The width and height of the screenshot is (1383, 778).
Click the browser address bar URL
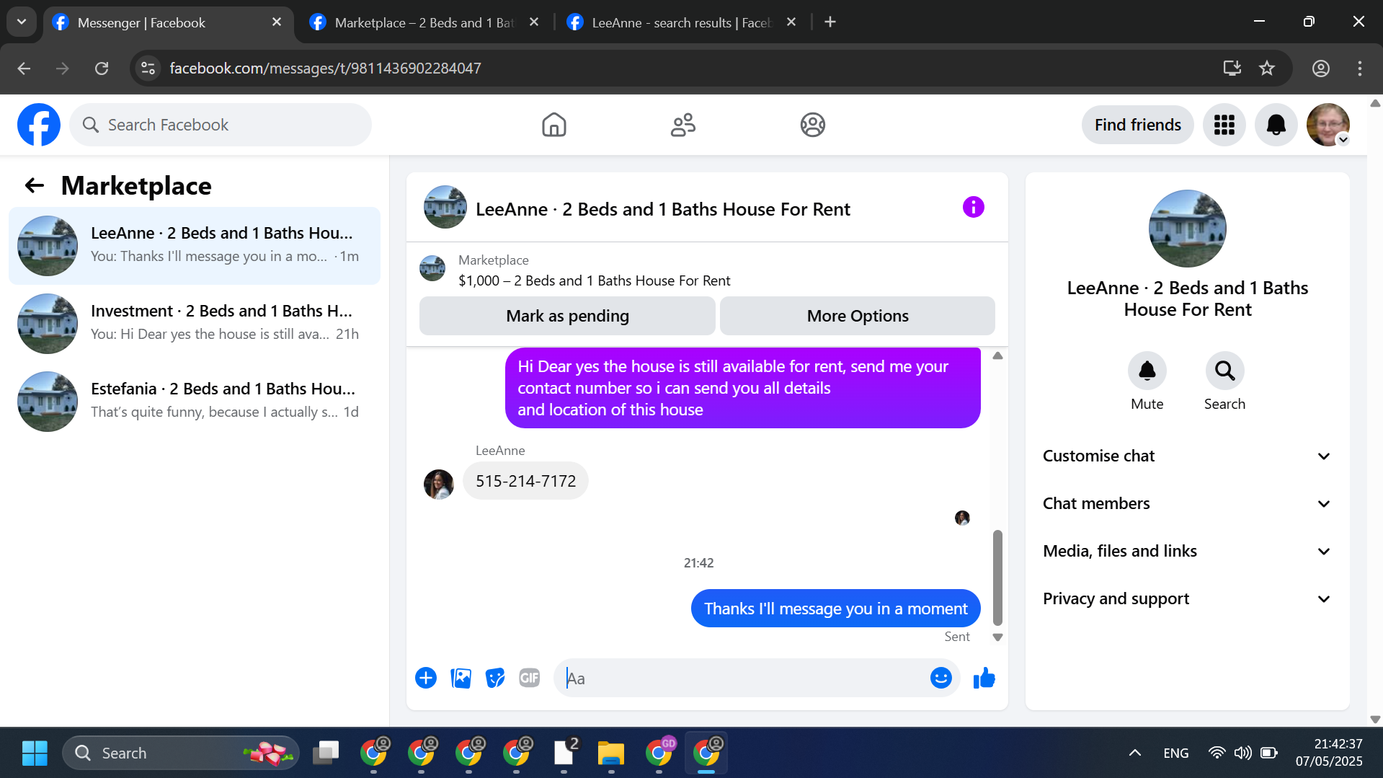pos(325,68)
